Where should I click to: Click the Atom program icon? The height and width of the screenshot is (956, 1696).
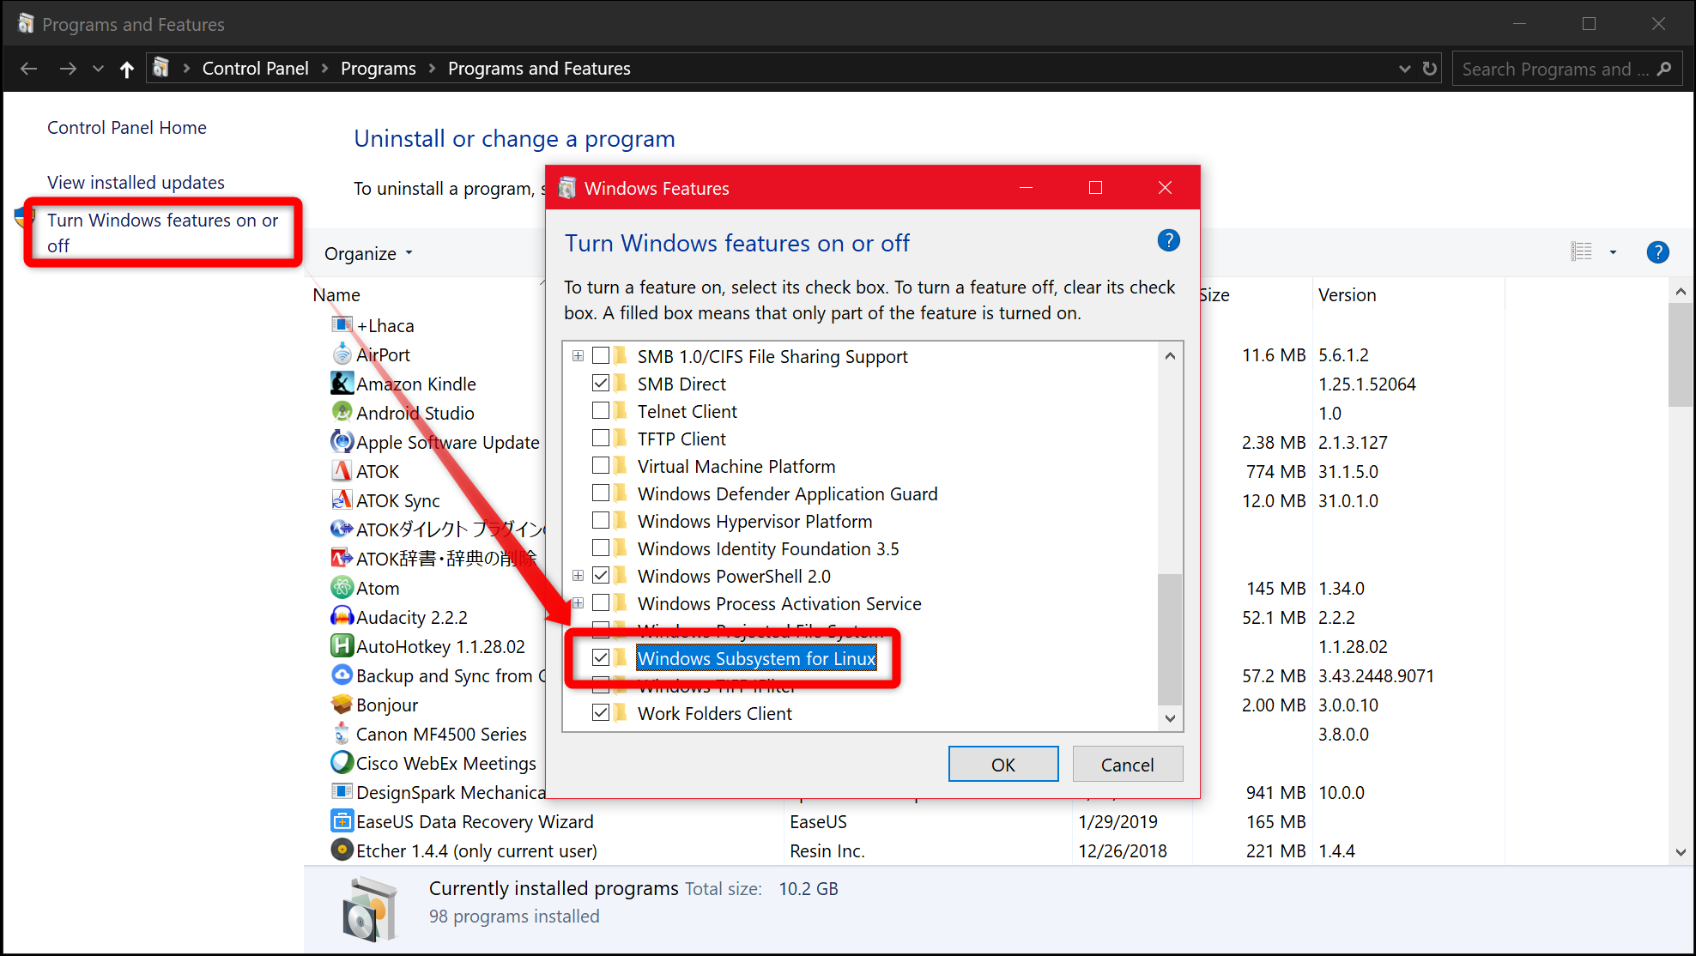[342, 588]
